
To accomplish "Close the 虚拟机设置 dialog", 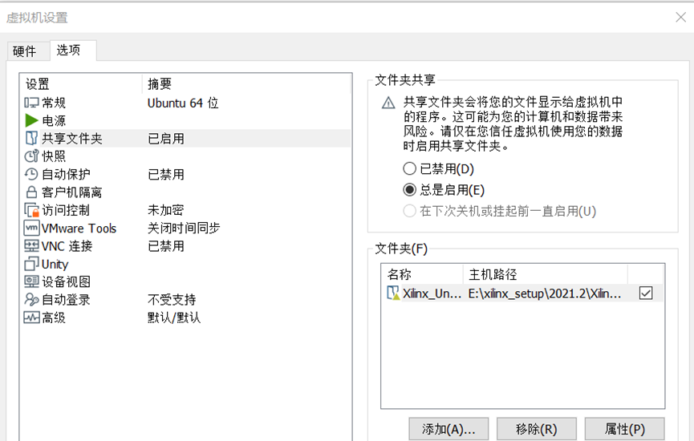I will [680, 18].
